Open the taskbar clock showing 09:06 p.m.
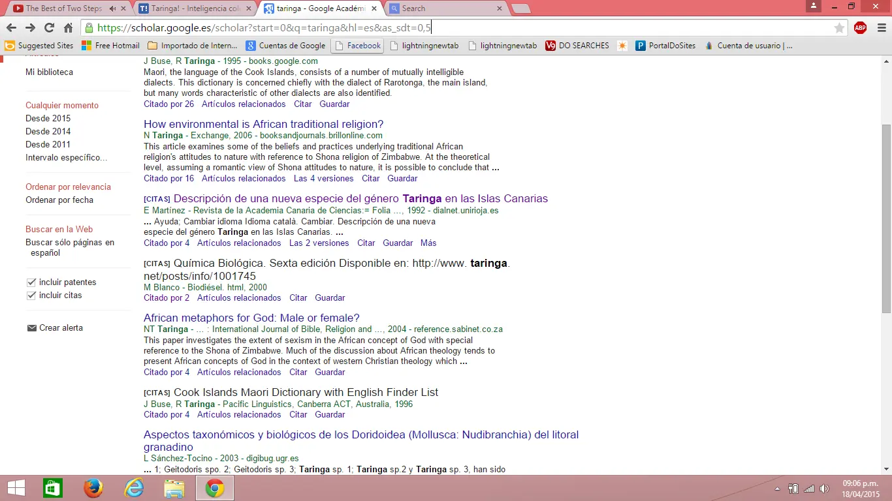This screenshot has height=501, width=892. point(860,489)
